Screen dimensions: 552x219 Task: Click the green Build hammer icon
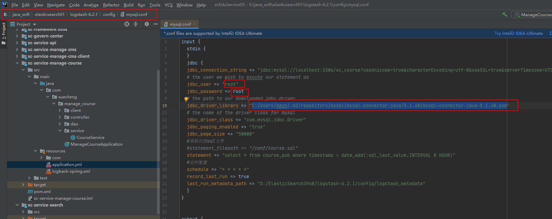(505, 15)
